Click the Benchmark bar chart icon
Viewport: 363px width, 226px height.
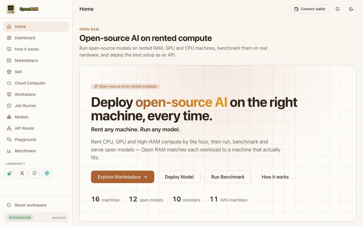coord(9,151)
